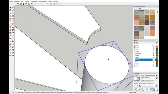Activate the Tape Measure tool
Viewport: 168px width, 94px height.
(10, 36)
